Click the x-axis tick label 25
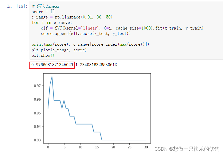The height and width of the screenshot is (154, 223). pyautogui.click(x=130, y=147)
